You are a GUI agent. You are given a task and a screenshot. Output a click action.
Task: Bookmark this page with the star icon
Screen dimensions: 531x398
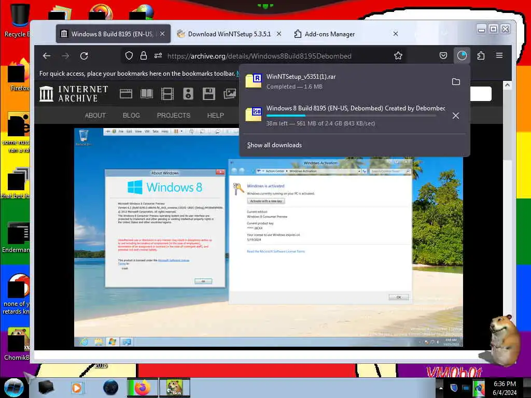(x=398, y=56)
